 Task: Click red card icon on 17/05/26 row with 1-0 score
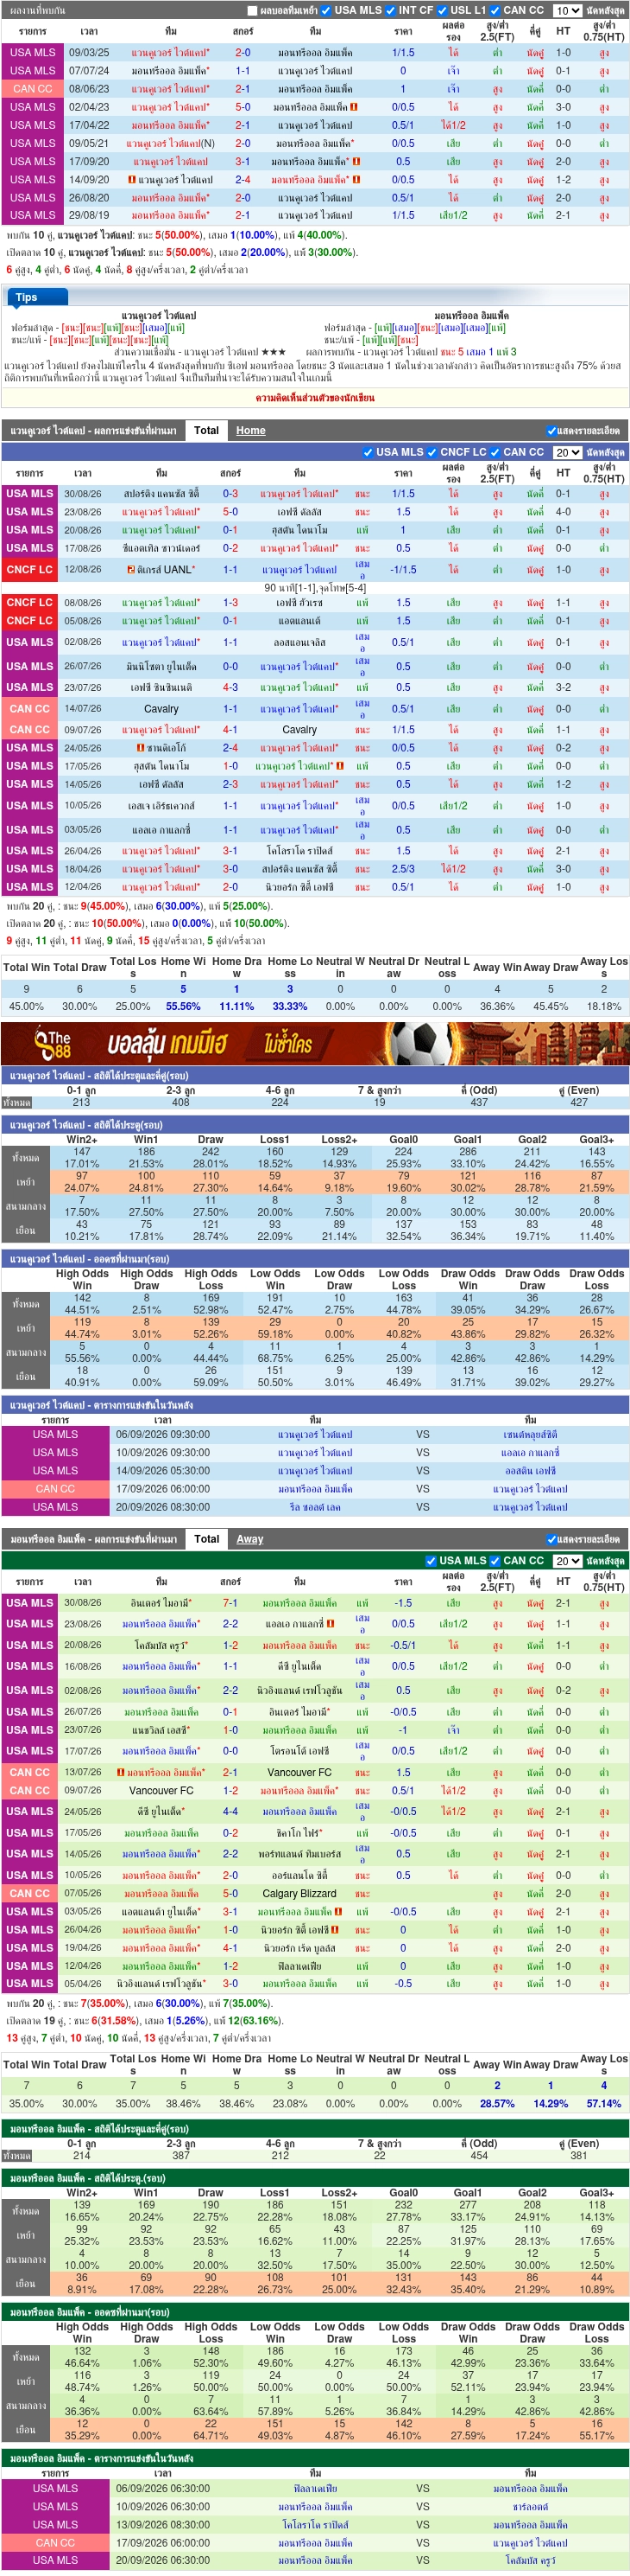339,765
